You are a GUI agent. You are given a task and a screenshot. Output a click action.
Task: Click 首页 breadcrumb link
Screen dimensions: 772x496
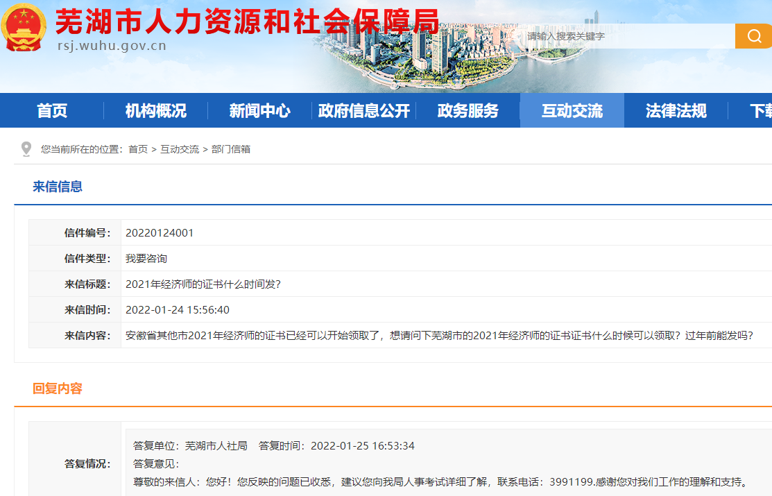(138, 149)
